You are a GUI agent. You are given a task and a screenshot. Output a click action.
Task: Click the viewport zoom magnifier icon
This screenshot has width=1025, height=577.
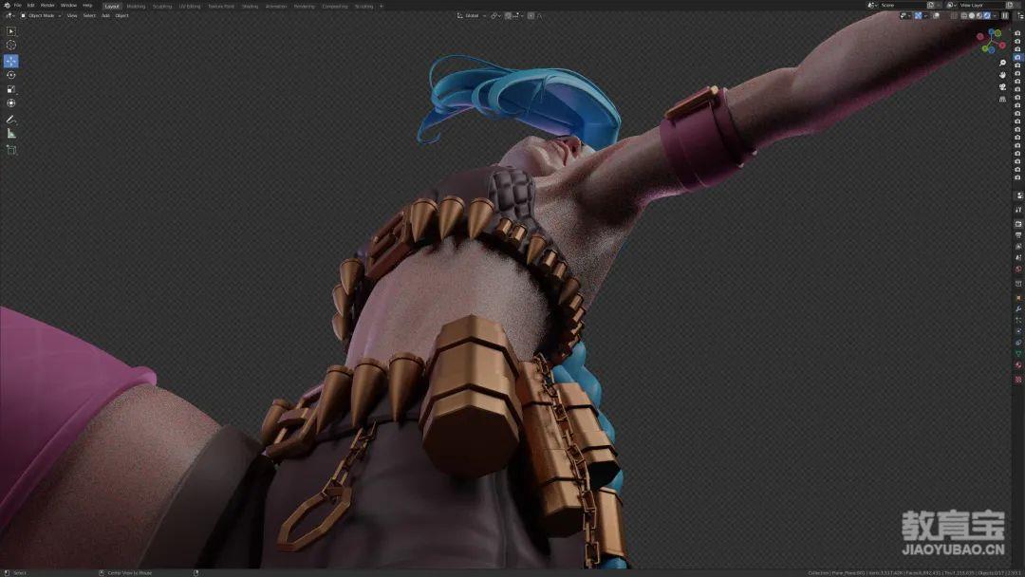pyautogui.click(x=1003, y=64)
